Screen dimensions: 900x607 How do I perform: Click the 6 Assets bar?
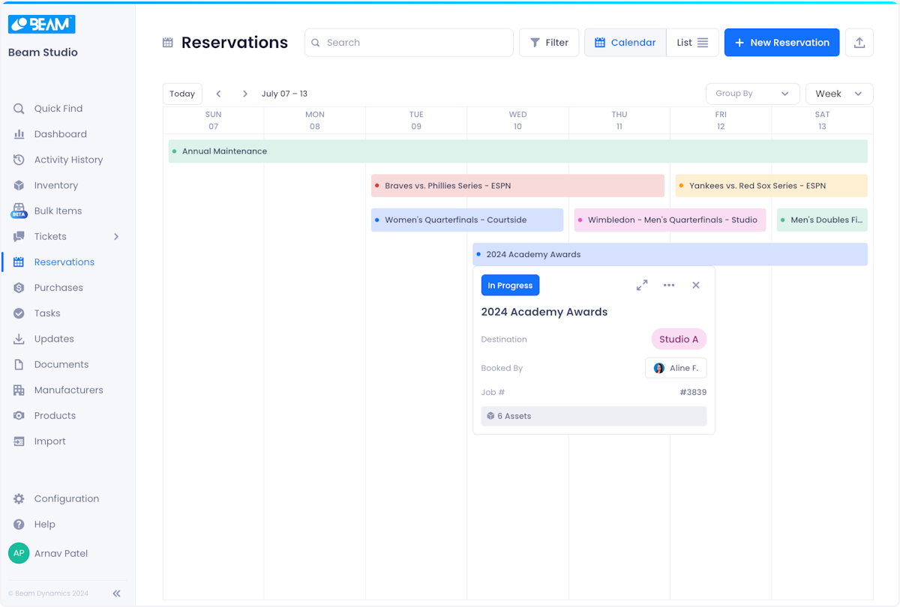point(594,416)
